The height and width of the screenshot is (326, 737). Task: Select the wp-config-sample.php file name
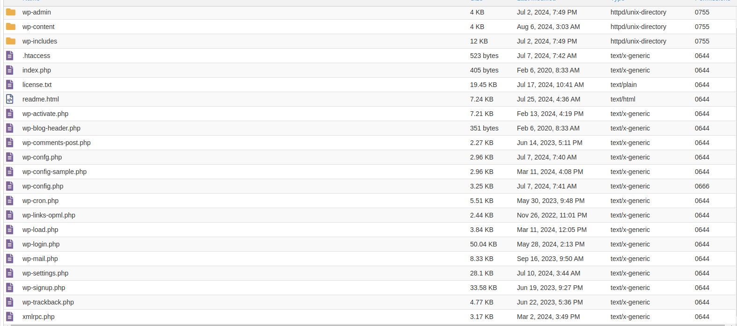pyautogui.click(x=54, y=172)
